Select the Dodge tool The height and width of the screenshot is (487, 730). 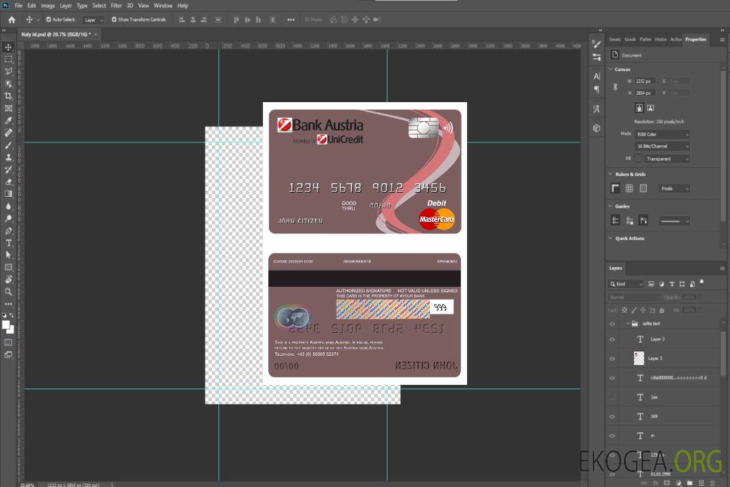[x=8, y=218]
